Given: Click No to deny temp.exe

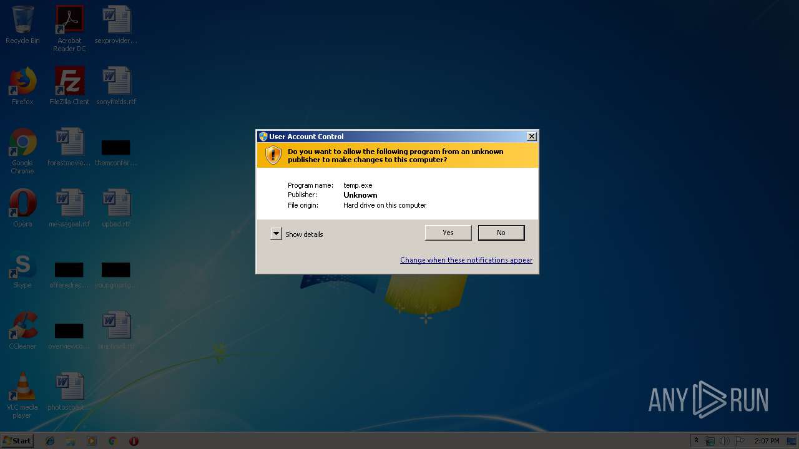Looking at the screenshot, I should click(x=501, y=233).
